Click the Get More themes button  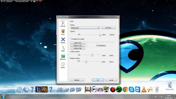(108, 28)
